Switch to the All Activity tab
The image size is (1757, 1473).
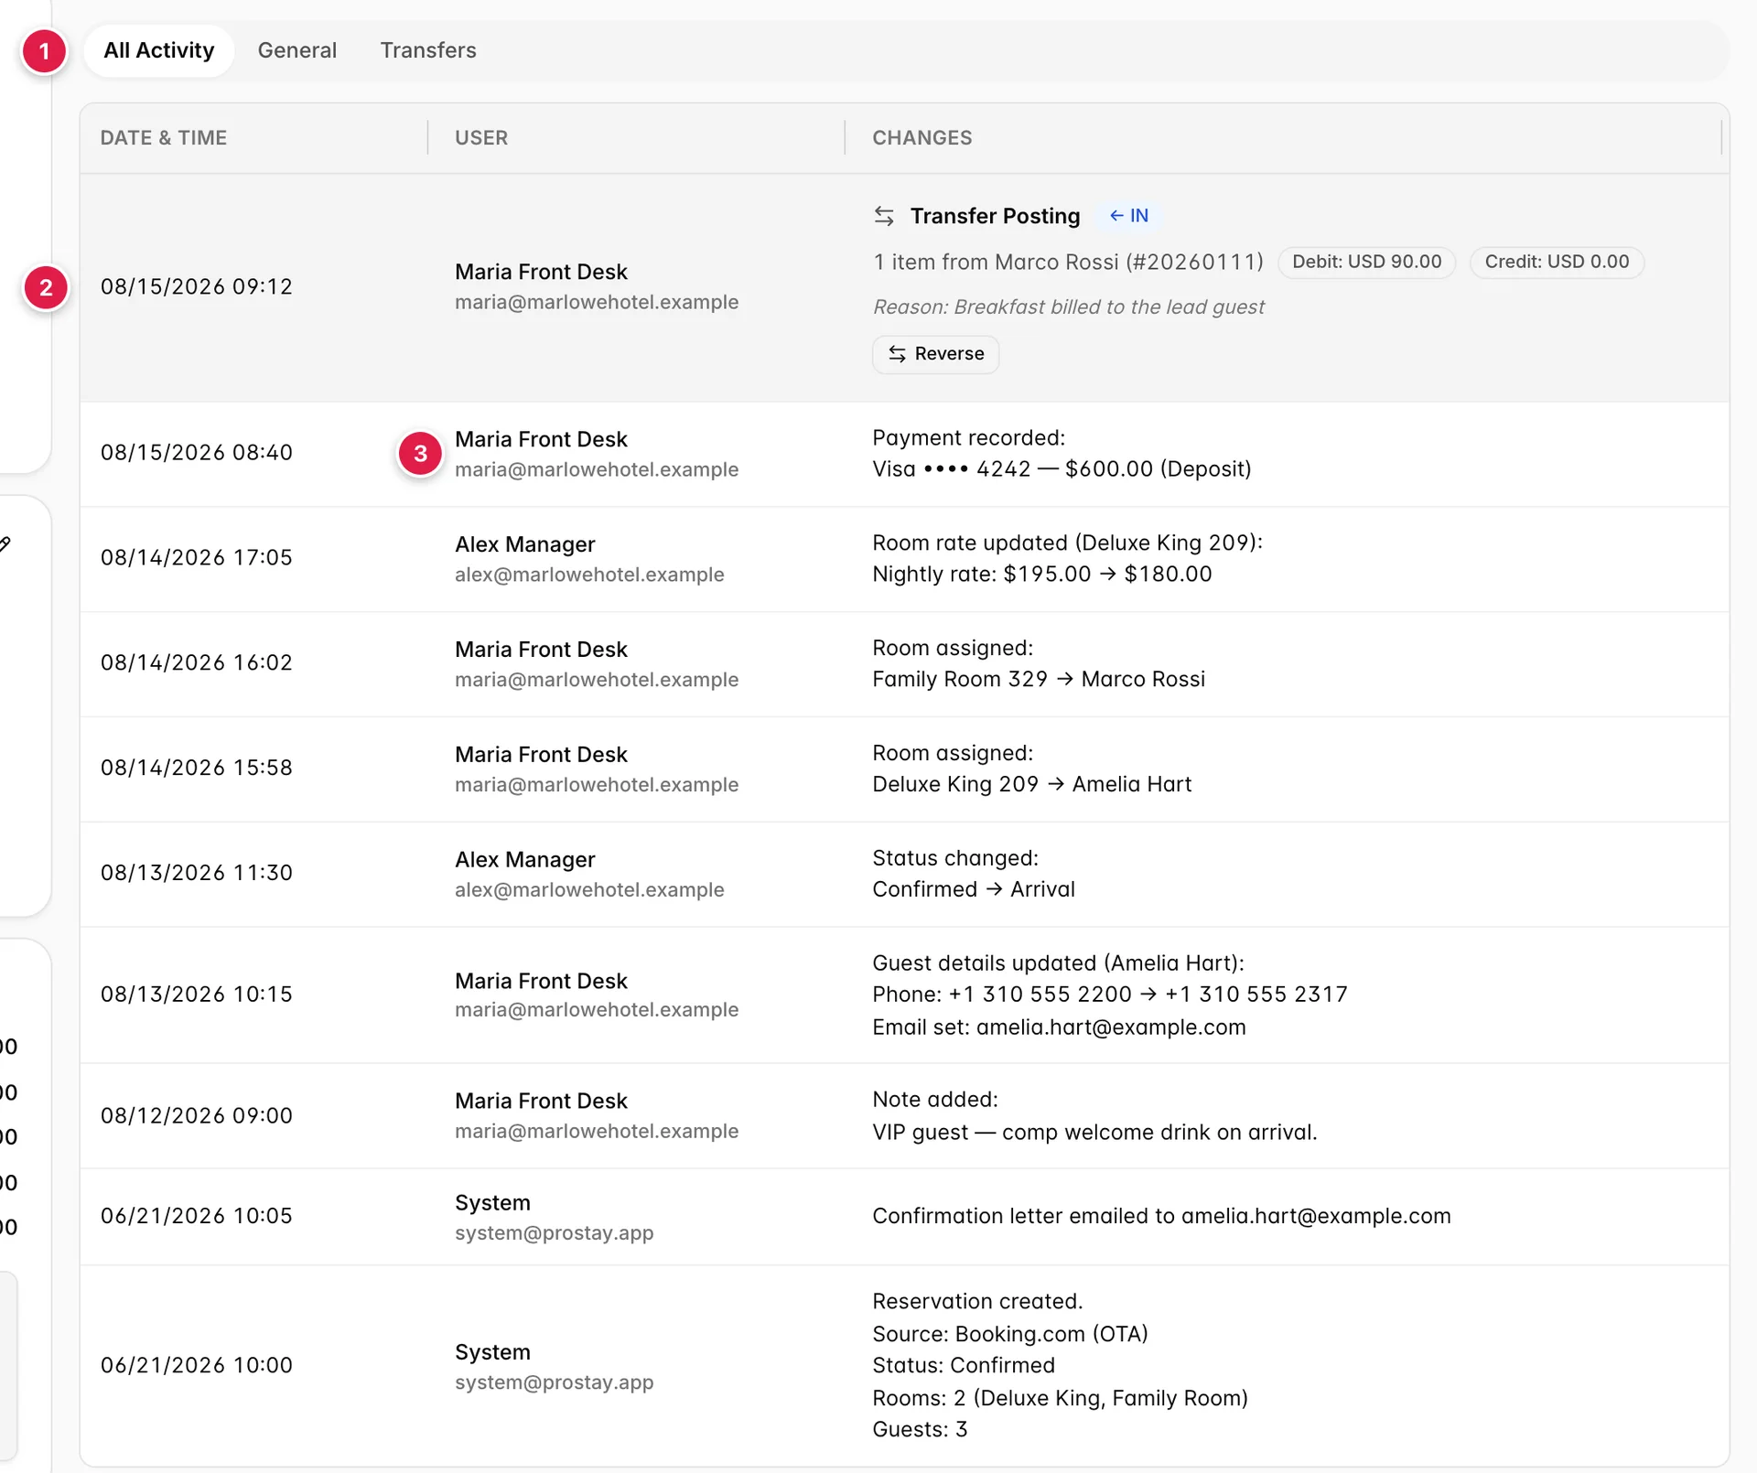(158, 50)
